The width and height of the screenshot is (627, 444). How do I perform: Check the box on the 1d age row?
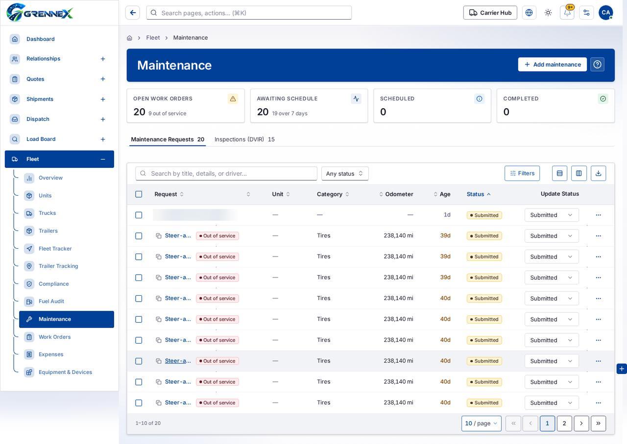(x=139, y=215)
